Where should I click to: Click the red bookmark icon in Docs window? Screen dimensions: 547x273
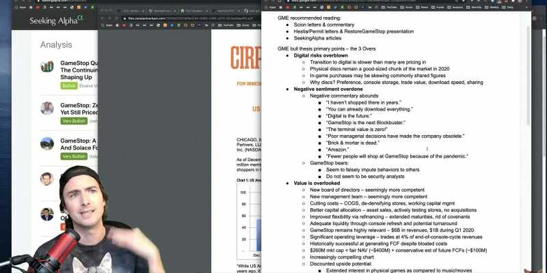coord(288,8)
